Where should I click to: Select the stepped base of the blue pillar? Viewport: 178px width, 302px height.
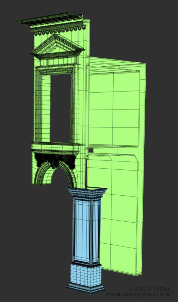coord(86,288)
